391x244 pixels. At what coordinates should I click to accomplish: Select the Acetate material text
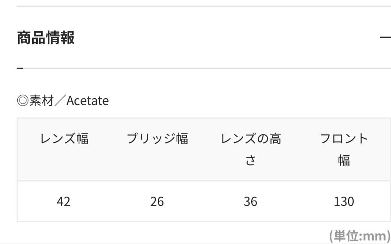[x=88, y=101]
